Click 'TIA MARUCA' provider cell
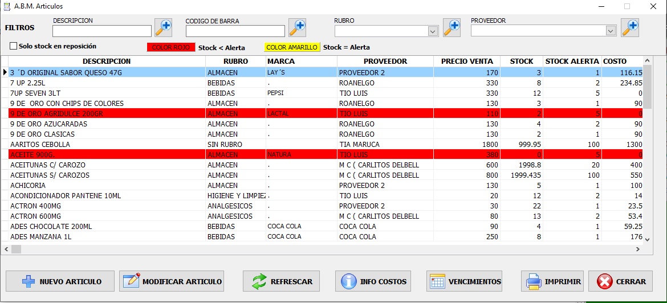667x303 pixels. pyautogui.click(x=385, y=145)
